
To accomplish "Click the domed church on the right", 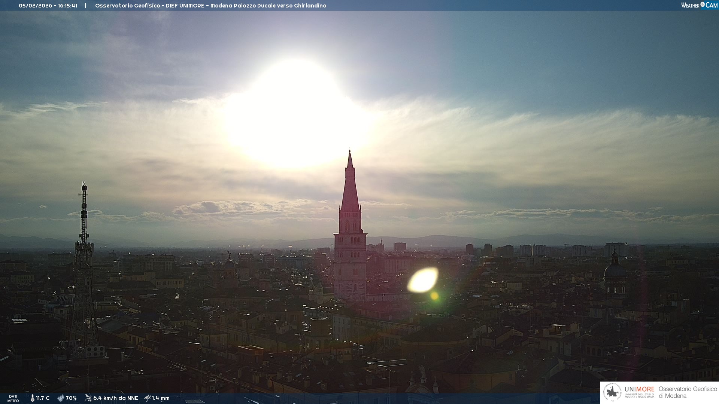I will tap(615, 271).
